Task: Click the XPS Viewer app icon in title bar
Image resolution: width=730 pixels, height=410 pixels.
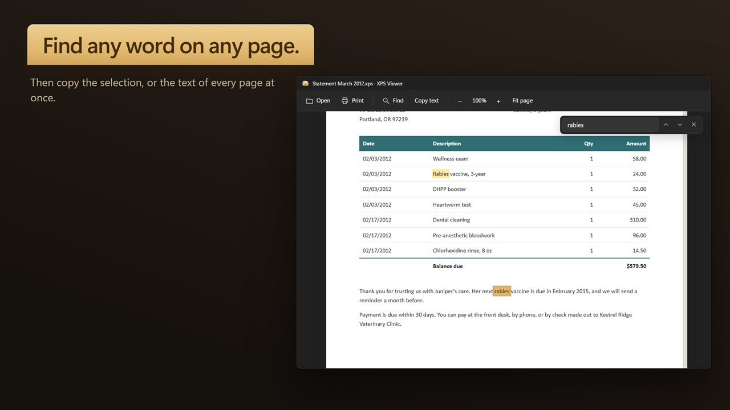Action: point(306,84)
